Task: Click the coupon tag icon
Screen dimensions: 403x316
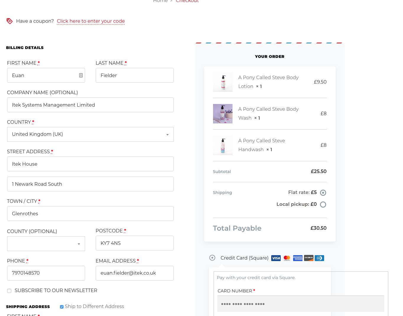Action: coord(9,21)
